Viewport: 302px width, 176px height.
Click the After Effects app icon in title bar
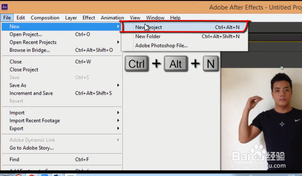click(x=5, y=7)
